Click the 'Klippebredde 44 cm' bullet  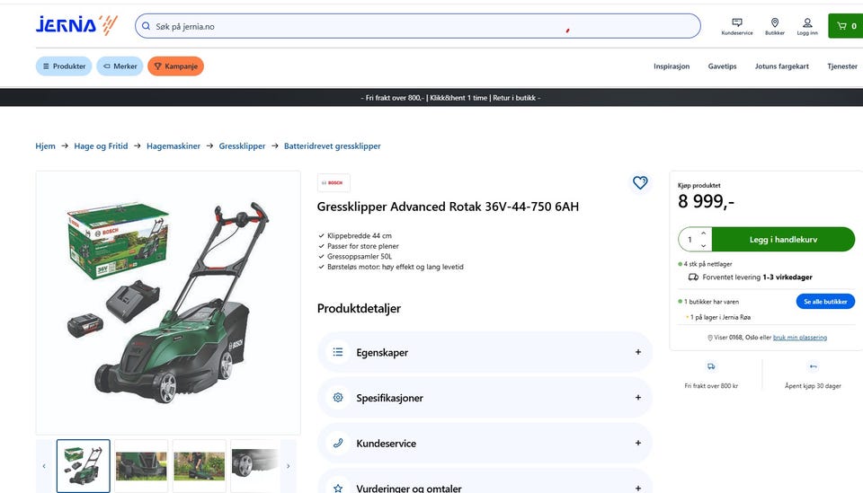tap(360, 236)
